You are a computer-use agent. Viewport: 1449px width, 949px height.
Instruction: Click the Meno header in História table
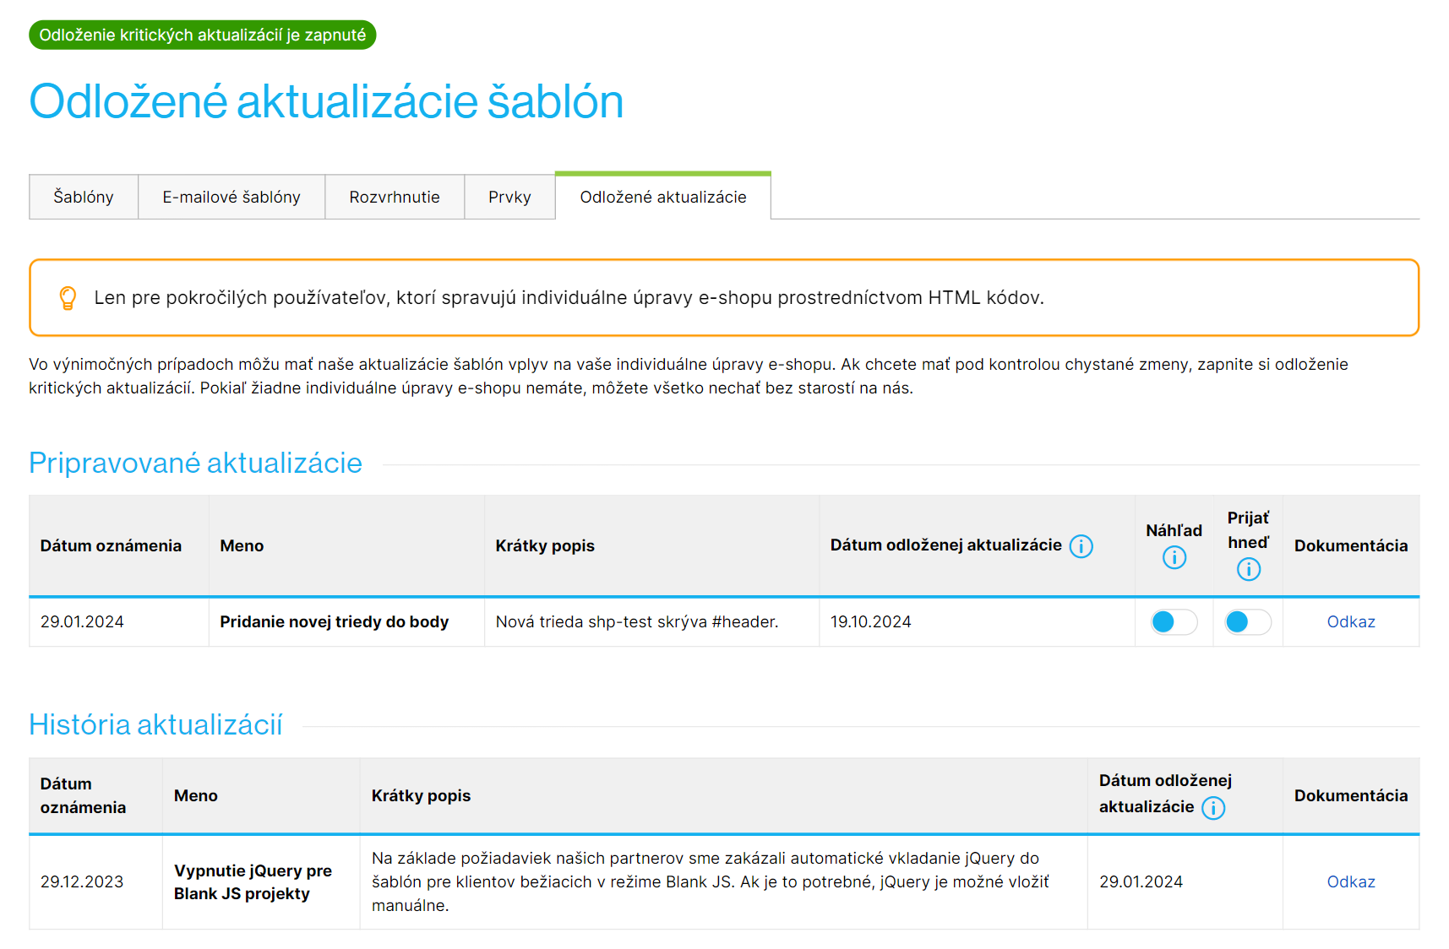tap(195, 796)
